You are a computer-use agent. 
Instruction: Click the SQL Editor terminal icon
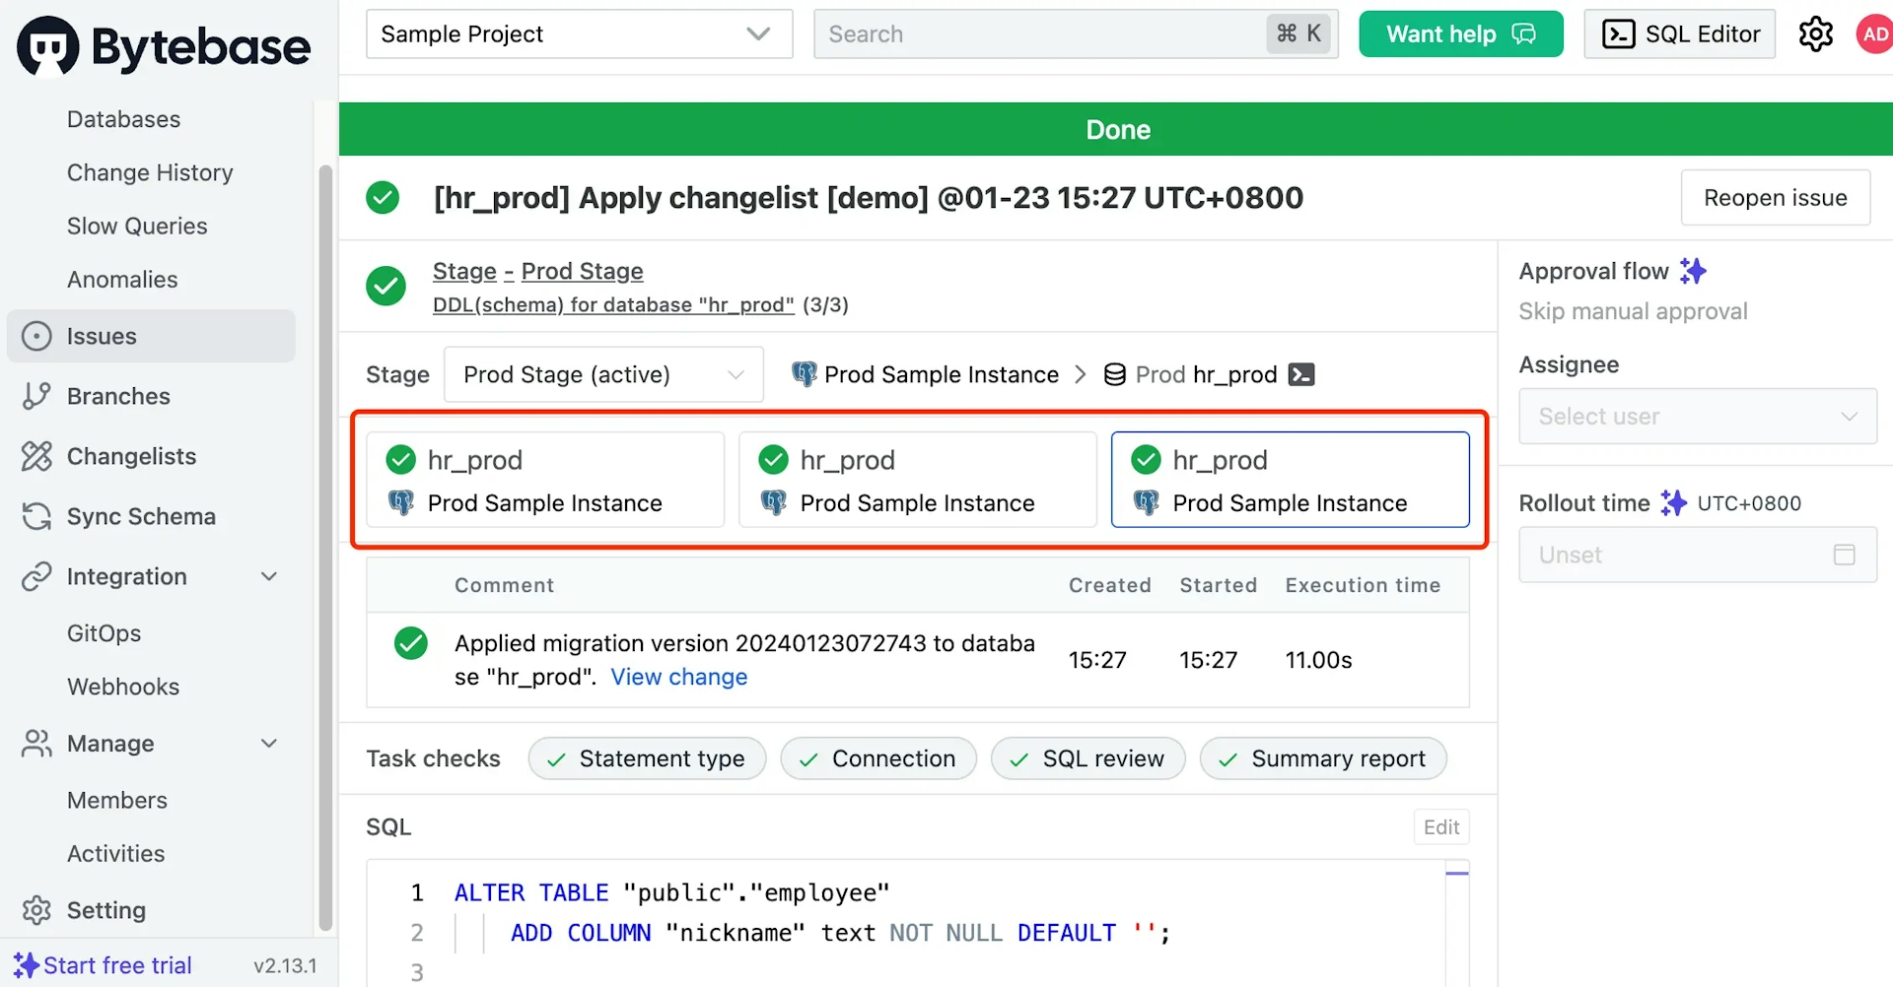[x=1618, y=34]
